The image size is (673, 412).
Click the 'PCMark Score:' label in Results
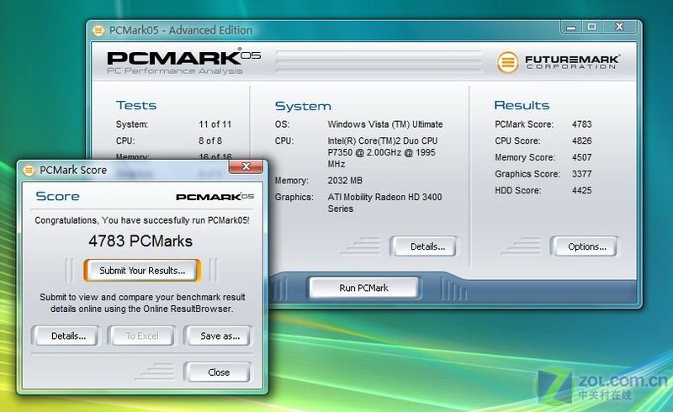click(x=524, y=124)
